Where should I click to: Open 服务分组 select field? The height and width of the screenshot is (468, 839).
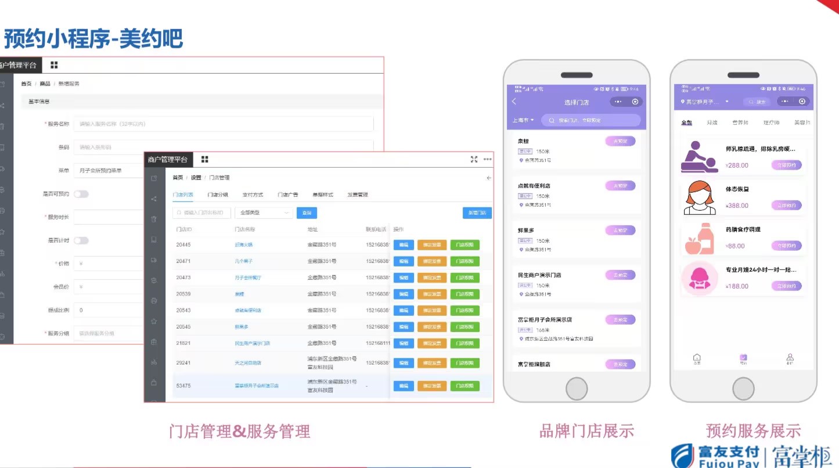point(109,333)
